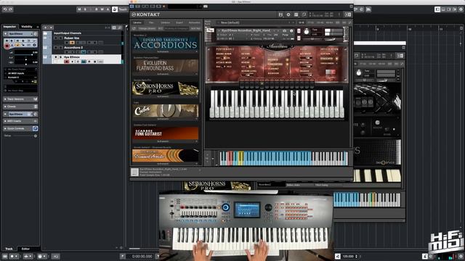
Task: Click the instrument snapshot camera icon
Action: 285,30
